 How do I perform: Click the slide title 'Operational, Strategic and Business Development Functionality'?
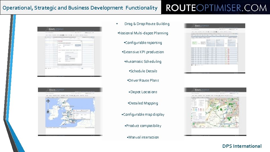(x=80, y=8)
